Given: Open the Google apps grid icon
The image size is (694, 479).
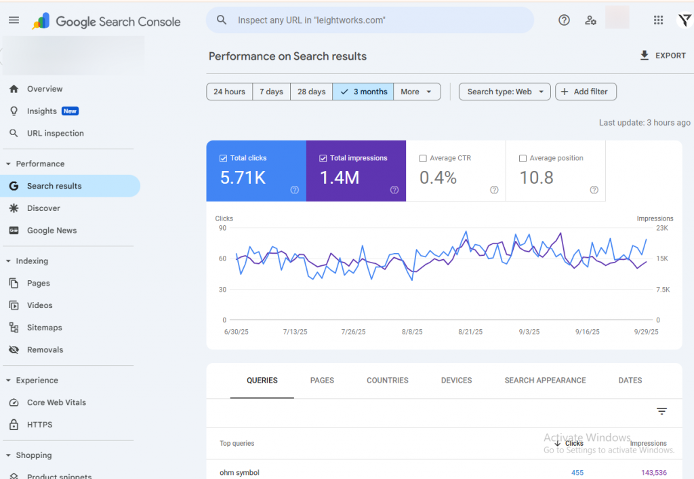Looking at the screenshot, I should coord(658,20).
